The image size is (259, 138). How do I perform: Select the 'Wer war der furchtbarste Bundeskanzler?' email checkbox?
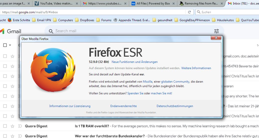click(x=5, y=136)
